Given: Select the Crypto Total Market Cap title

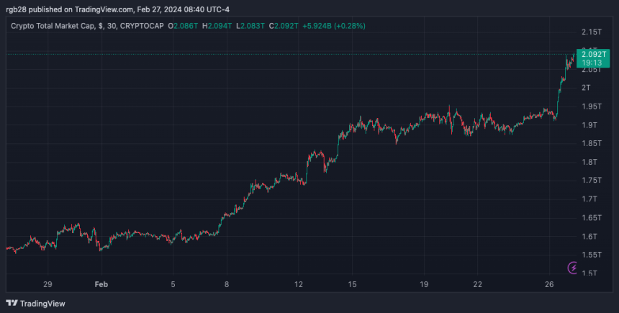Looking at the screenshot, I should click(x=54, y=26).
